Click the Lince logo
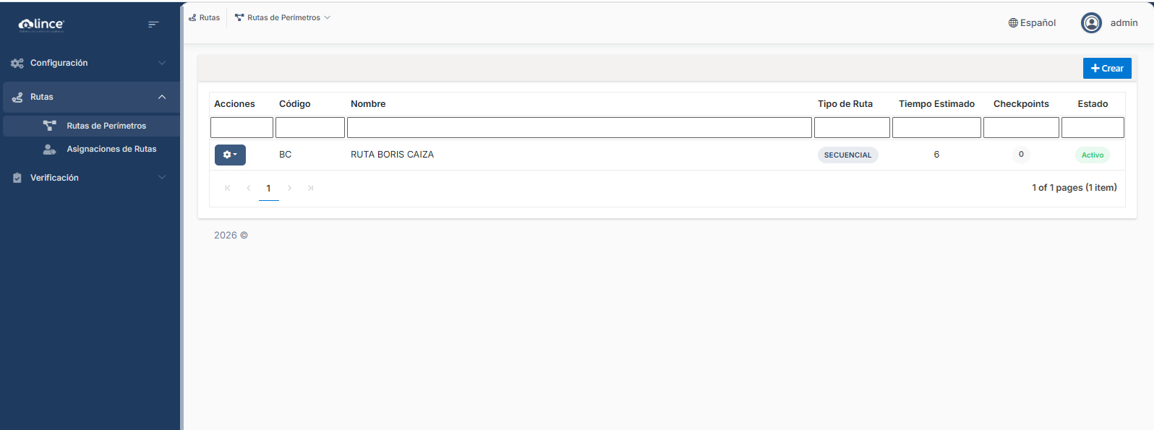Viewport: 1154px width, 430px height. point(41,25)
